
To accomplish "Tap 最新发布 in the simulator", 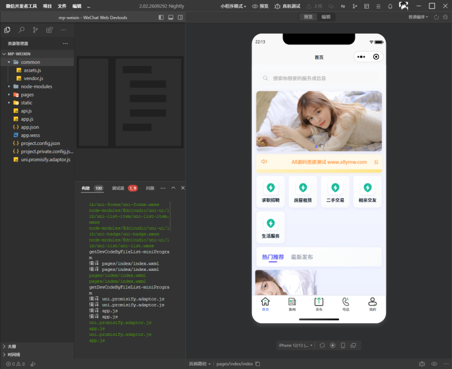I will point(302,257).
